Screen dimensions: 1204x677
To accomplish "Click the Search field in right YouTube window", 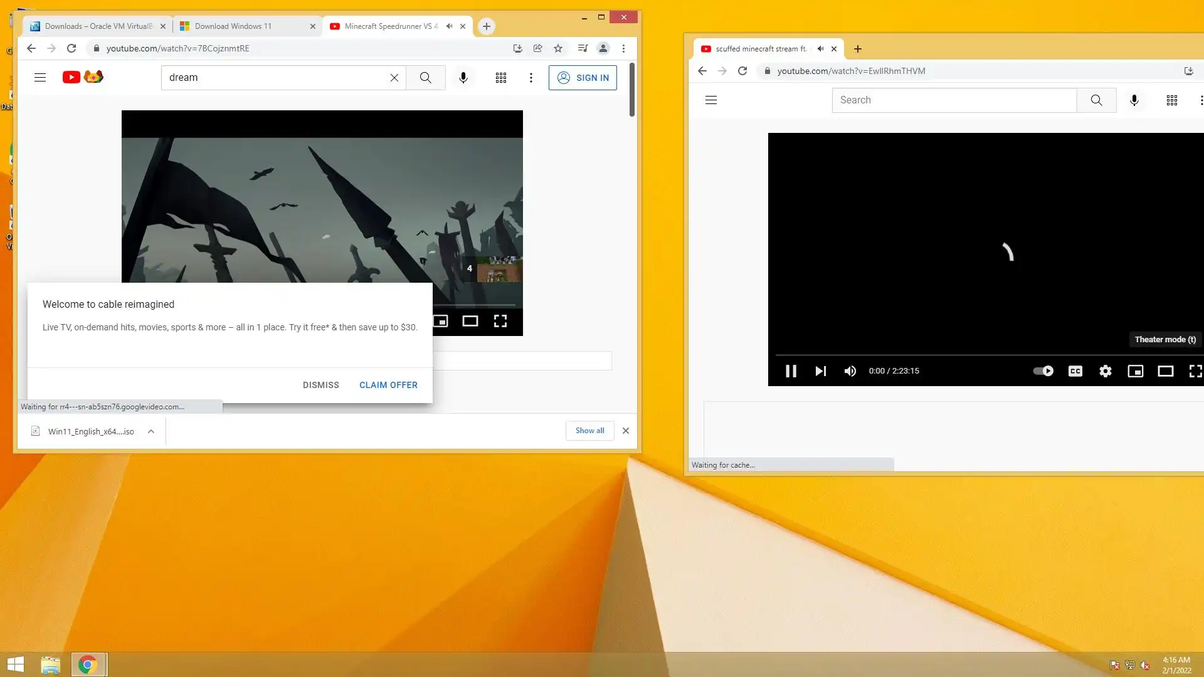I will (953, 100).
